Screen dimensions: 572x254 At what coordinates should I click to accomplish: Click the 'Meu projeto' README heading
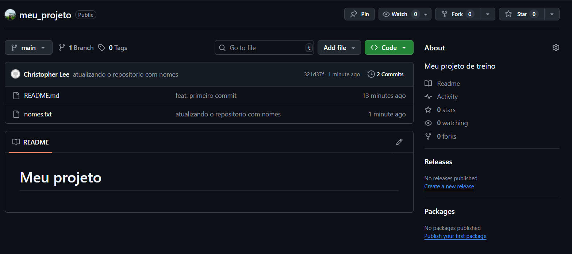point(61,178)
